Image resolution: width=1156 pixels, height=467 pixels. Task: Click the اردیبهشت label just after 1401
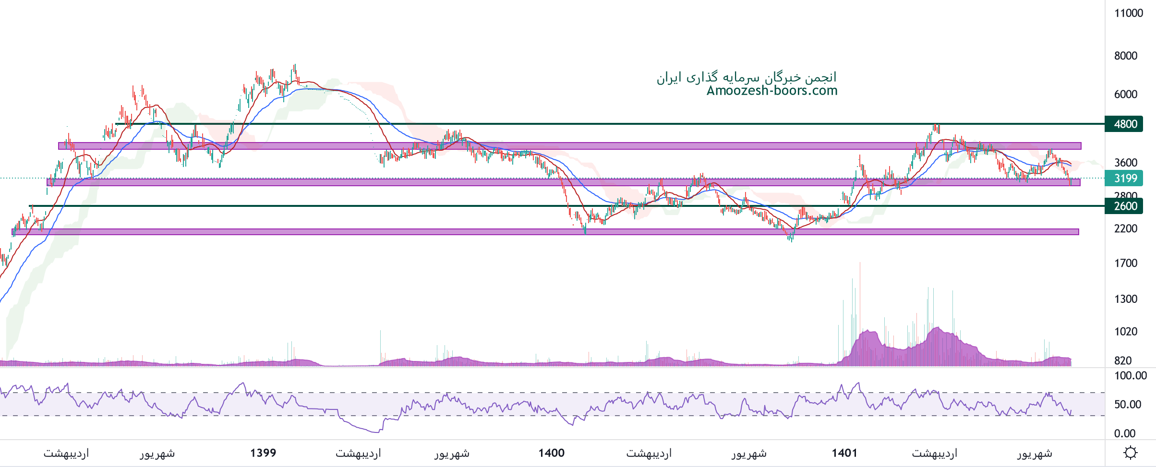click(934, 453)
